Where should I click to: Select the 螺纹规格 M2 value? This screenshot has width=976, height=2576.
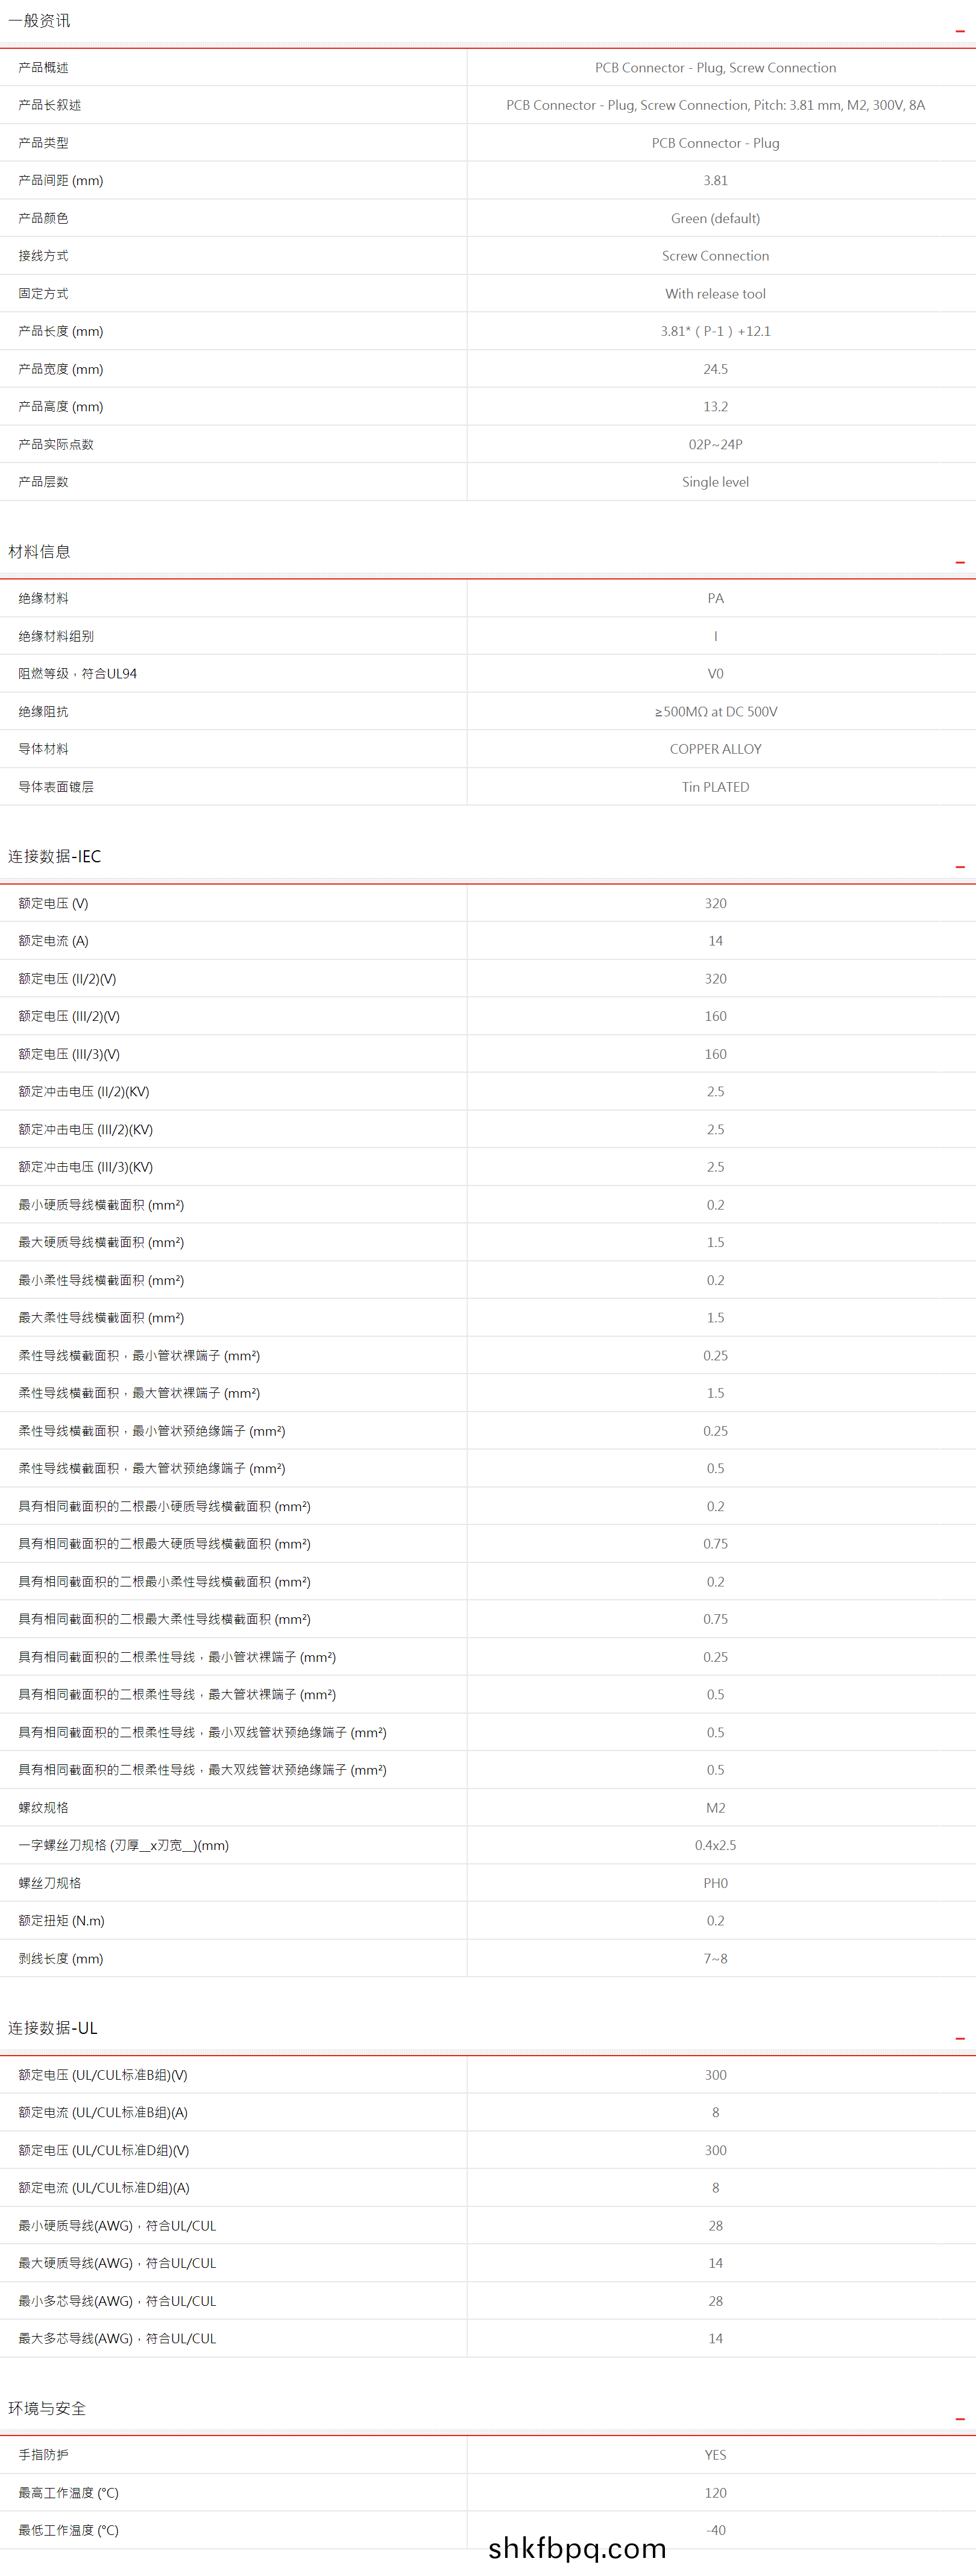click(715, 1808)
